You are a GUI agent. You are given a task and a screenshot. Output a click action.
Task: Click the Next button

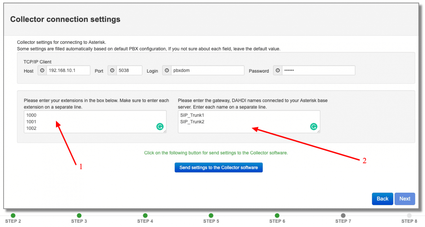click(405, 199)
